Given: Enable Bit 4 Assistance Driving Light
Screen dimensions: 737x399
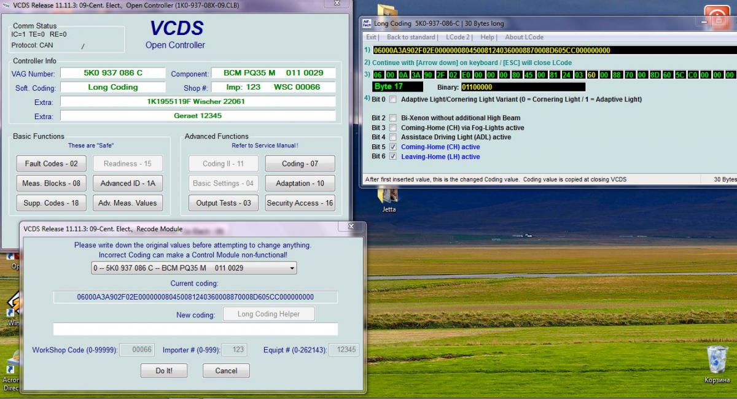Looking at the screenshot, I should coord(393,138).
